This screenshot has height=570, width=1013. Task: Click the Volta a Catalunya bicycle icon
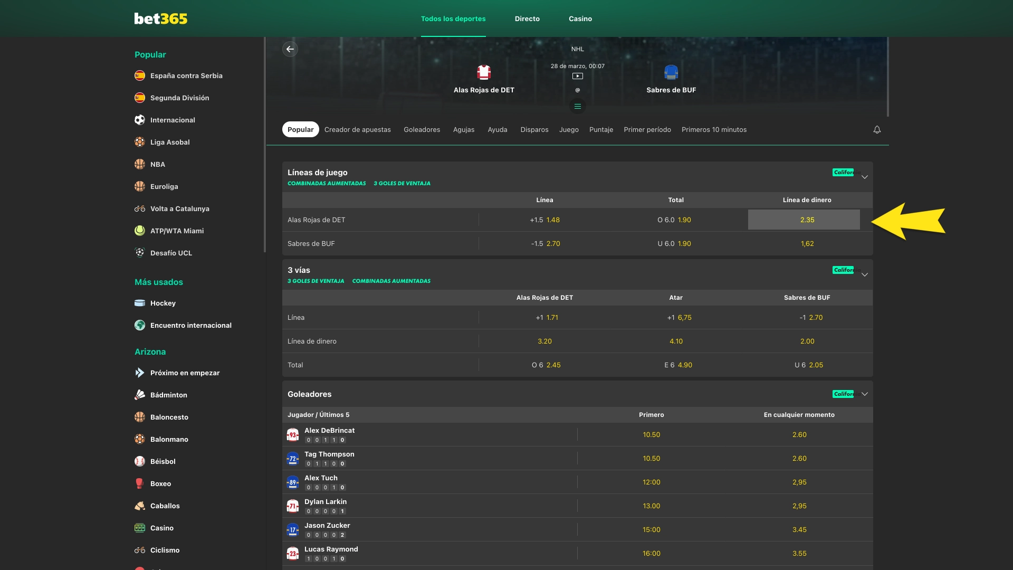coord(140,208)
